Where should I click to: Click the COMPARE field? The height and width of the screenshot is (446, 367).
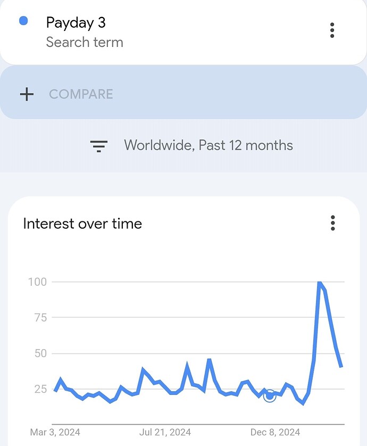(183, 93)
